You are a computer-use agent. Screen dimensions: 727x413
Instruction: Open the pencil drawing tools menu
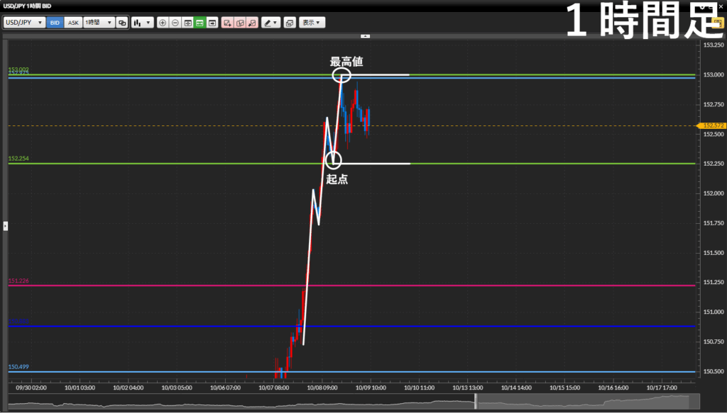point(270,23)
